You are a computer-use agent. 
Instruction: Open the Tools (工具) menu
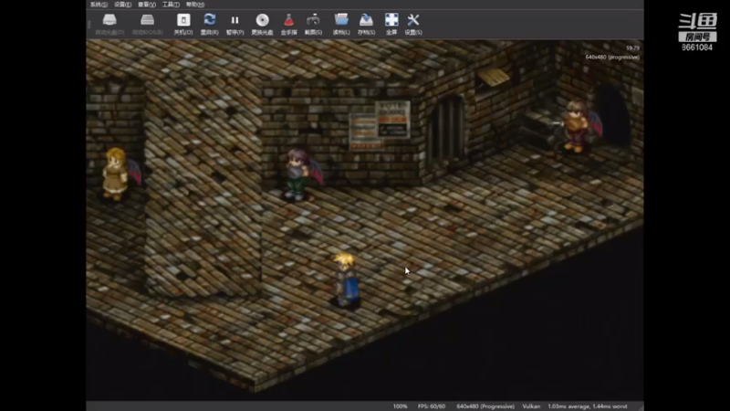(x=171, y=5)
